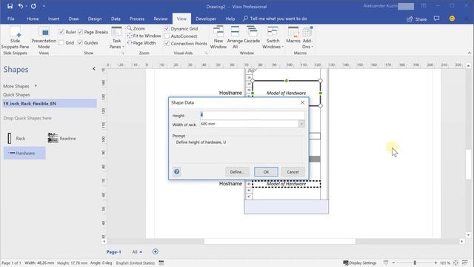The width and height of the screenshot is (474, 267).
Task: Click the Define... button
Action: click(237, 171)
